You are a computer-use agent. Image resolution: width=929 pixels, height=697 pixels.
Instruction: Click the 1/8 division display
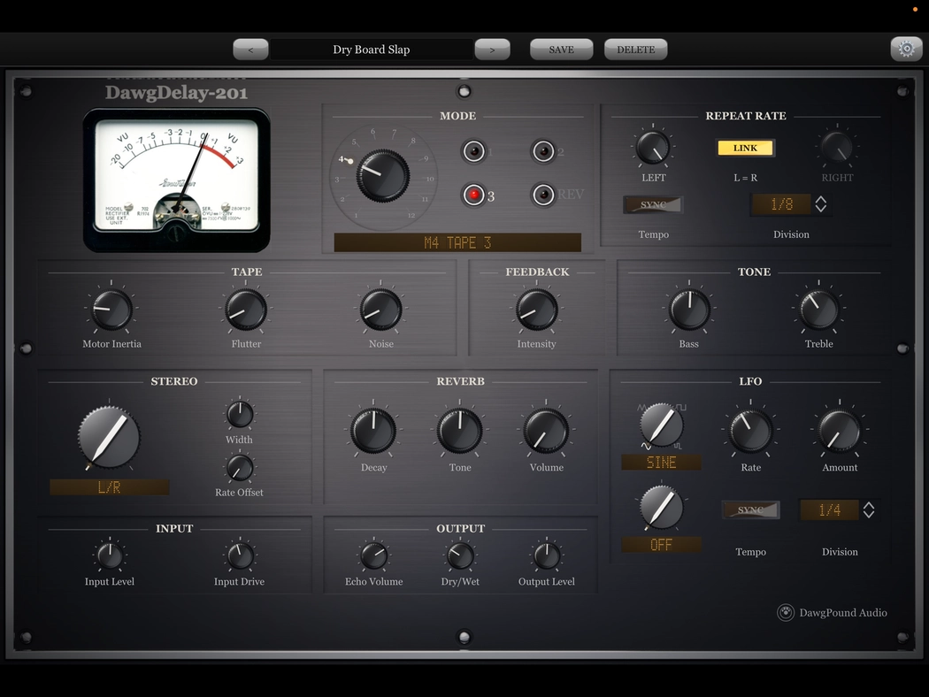pyautogui.click(x=781, y=204)
